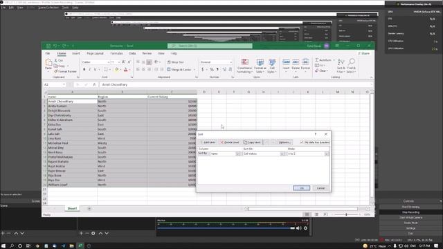Click OBS Settings button in Controls
Screen dimensions: 443x249
pyautogui.click(x=410, y=228)
